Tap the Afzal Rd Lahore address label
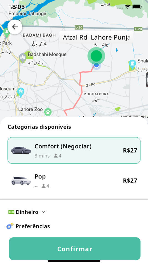Screen dimensions: 148x263 click(96, 37)
